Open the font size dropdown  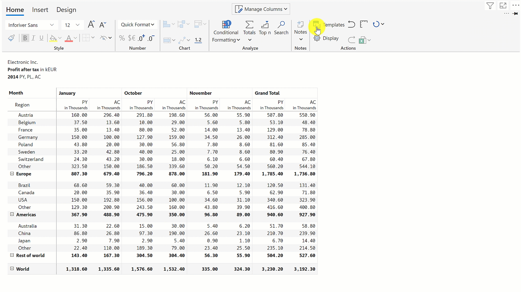(78, 25)
